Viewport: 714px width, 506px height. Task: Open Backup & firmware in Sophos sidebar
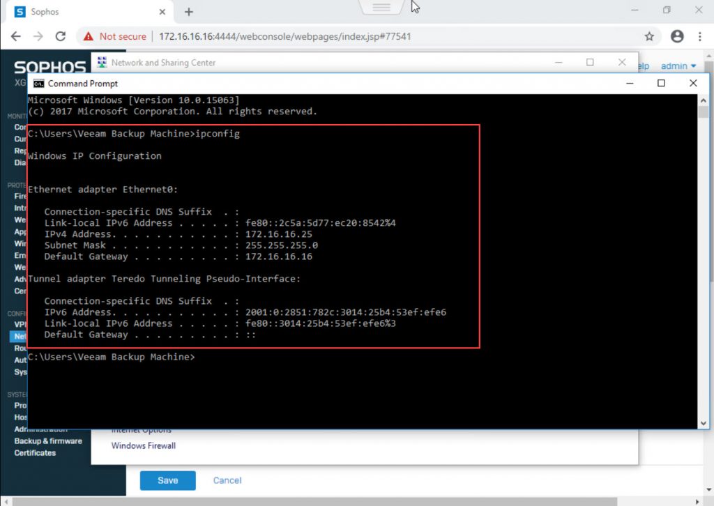48,441
